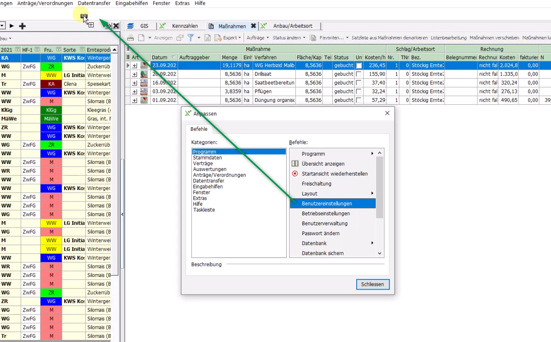Click the red Startansicht wiederherstellen icon
Viewport: 551px width, 342px height.
point(295,174)
